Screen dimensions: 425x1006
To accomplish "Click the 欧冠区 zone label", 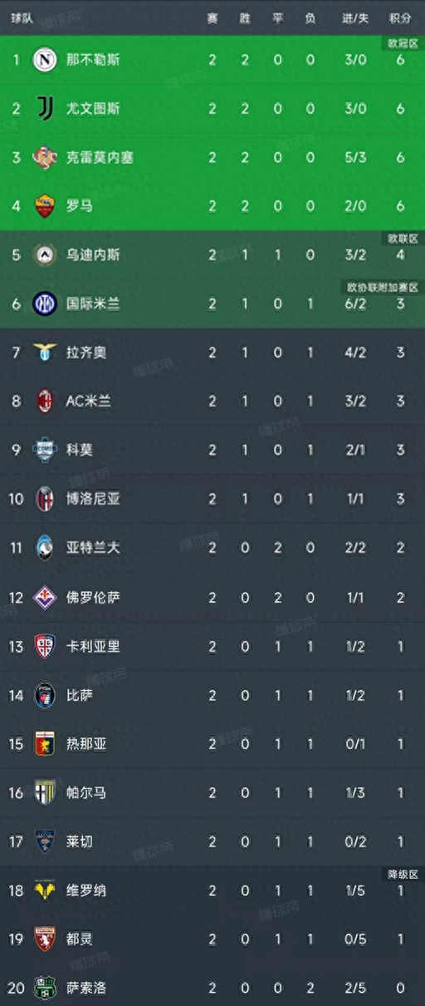I will pyautogui.click(x=403, y=42).
